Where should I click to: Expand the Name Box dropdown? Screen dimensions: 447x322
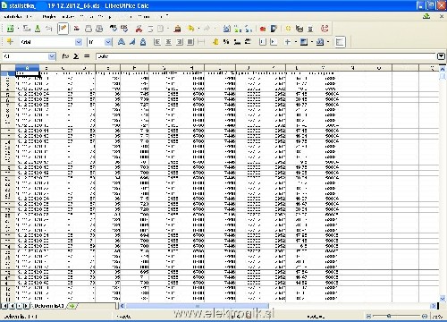52,56
